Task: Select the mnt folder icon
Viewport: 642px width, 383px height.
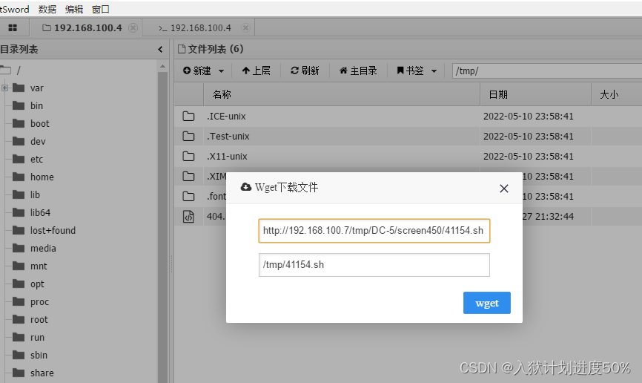Action: (19, 266)
